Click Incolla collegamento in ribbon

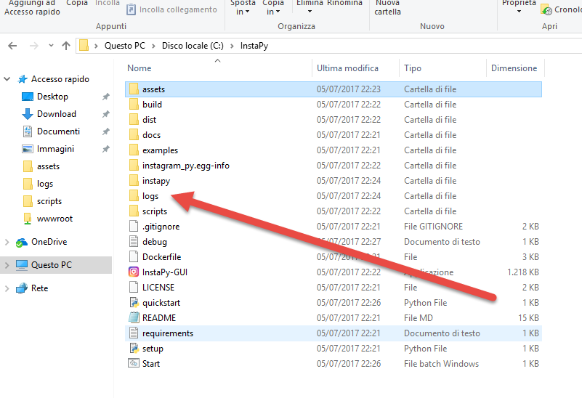[x=172, y=9]
